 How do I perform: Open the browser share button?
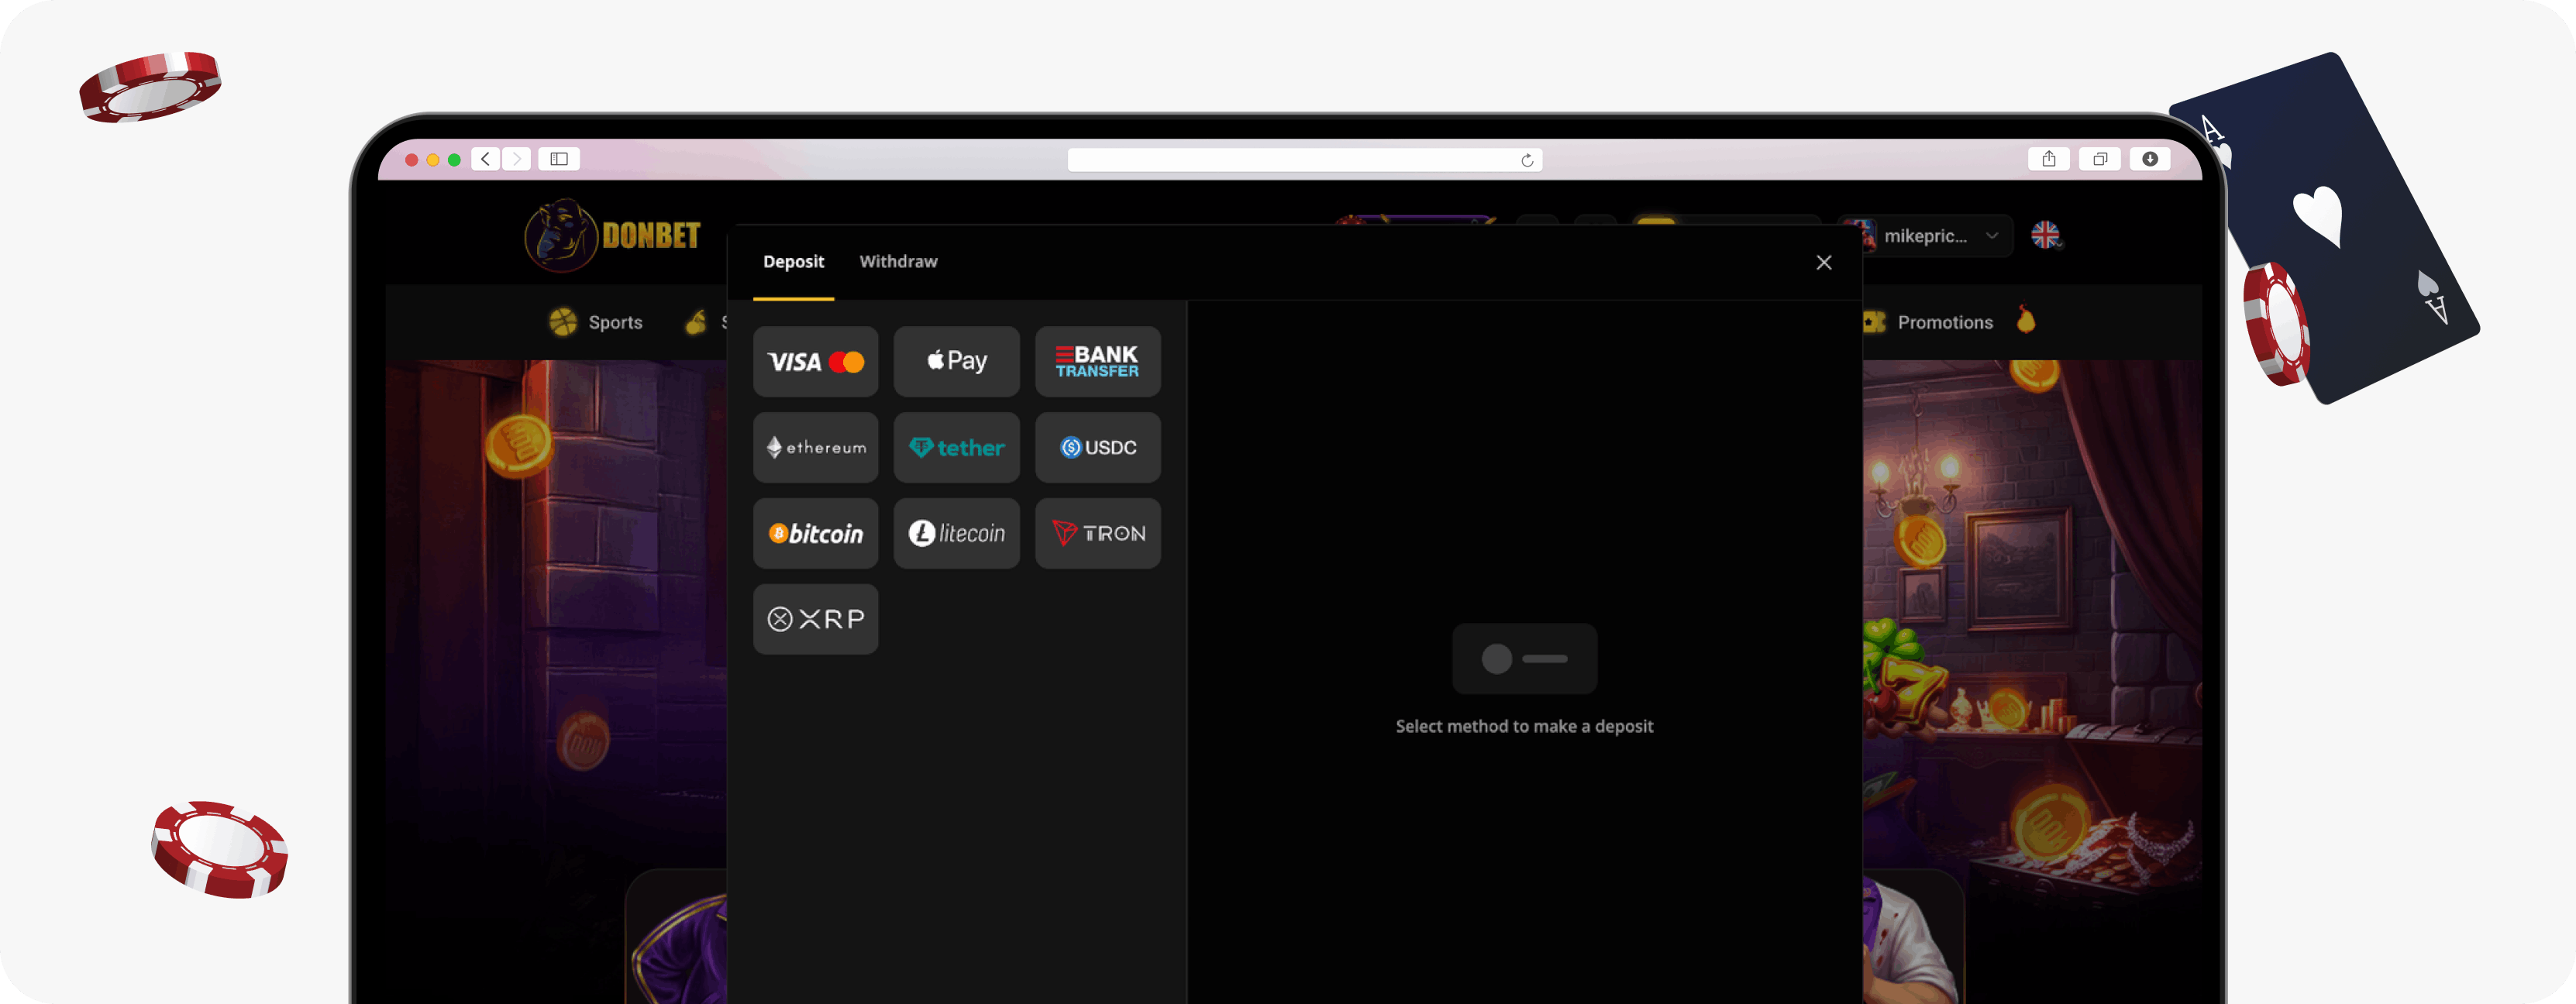coord(2049,159)
